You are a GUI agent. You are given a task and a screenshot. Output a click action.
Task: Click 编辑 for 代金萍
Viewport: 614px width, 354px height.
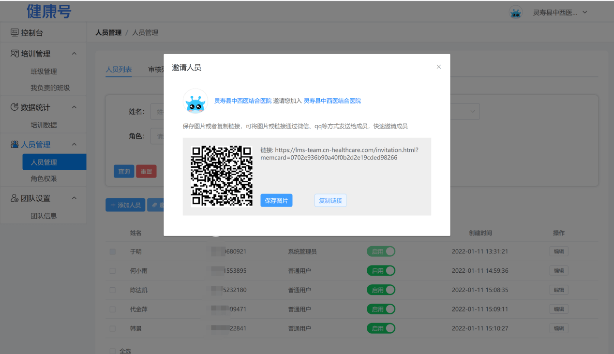tap(559, 309)
